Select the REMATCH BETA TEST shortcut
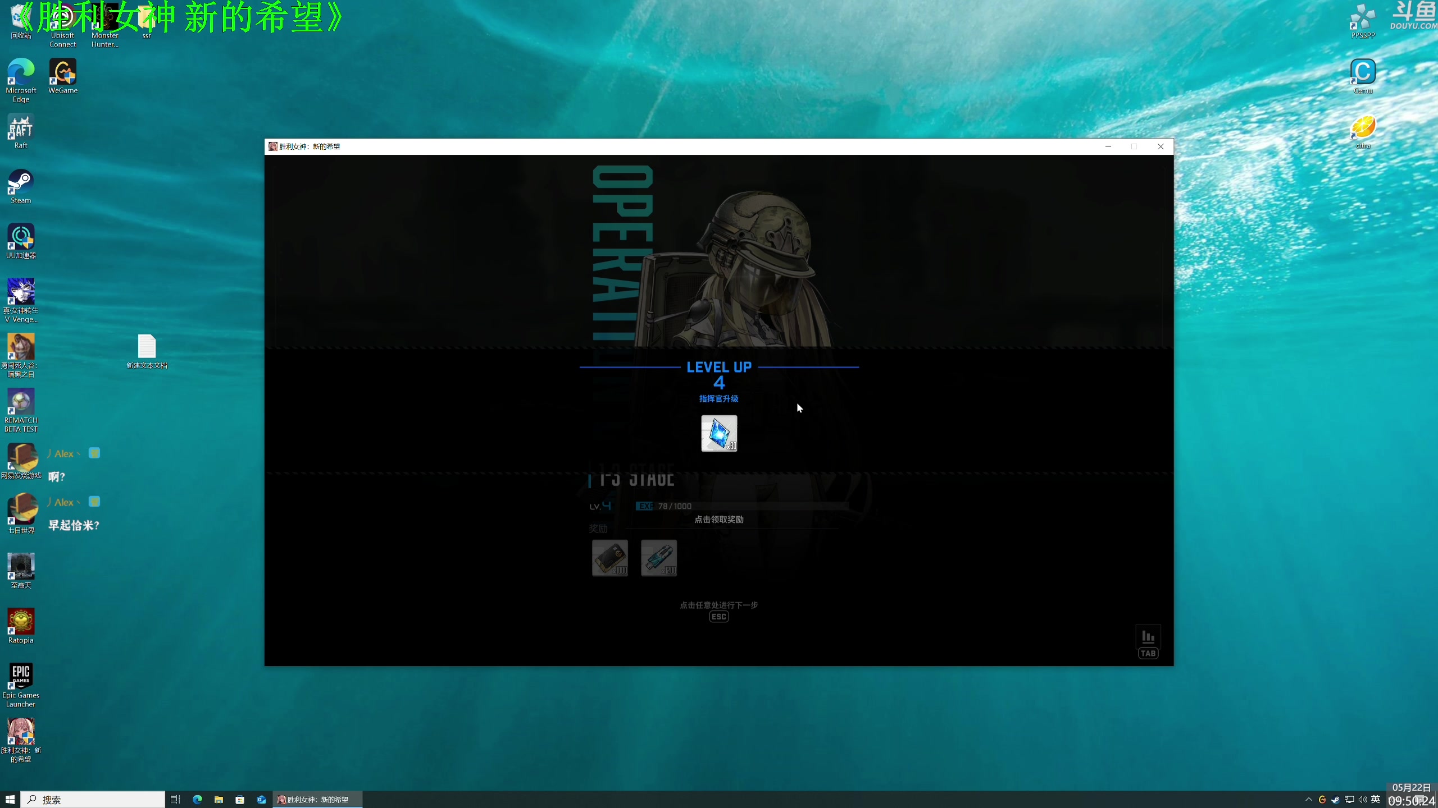 click(x=21, y=410)
